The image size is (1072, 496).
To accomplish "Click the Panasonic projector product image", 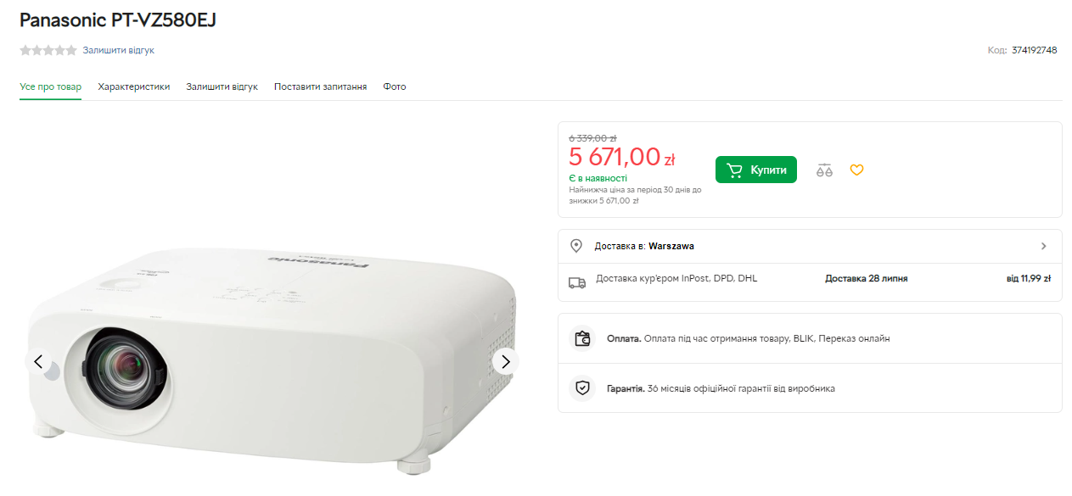I will coord(272,356).
